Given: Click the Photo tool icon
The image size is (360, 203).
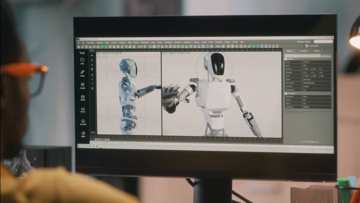Looking at the screenshot, I should pos(82,98).
